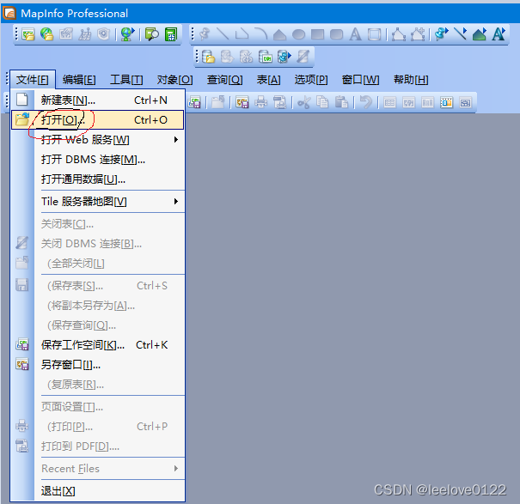520x504 pixels.
Task: Click the DBMS table CSV-style icon
Action: (266, 57)
